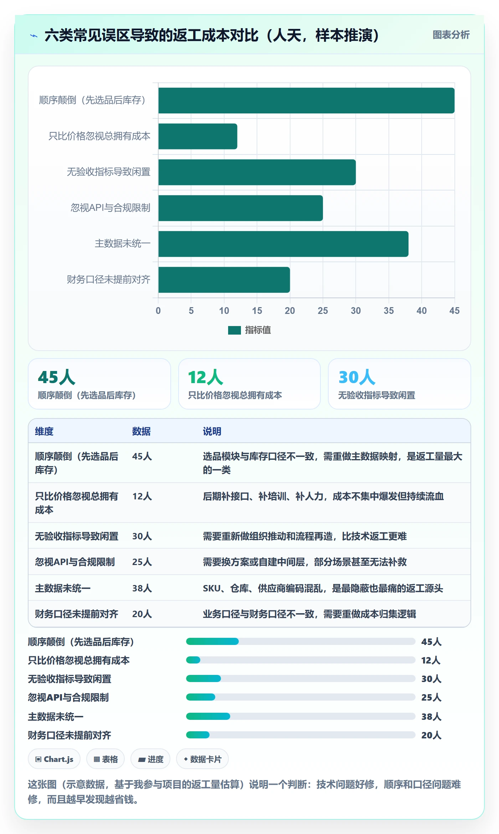Click the summary paragraph starting with 这张图

coord(245,792)
